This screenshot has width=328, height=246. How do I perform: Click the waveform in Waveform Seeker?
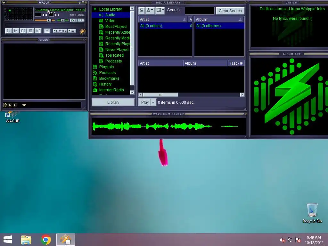pos(168,126)
